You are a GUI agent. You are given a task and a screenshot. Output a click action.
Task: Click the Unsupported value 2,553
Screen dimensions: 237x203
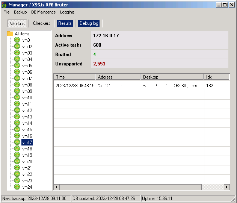tap(99, 64)
